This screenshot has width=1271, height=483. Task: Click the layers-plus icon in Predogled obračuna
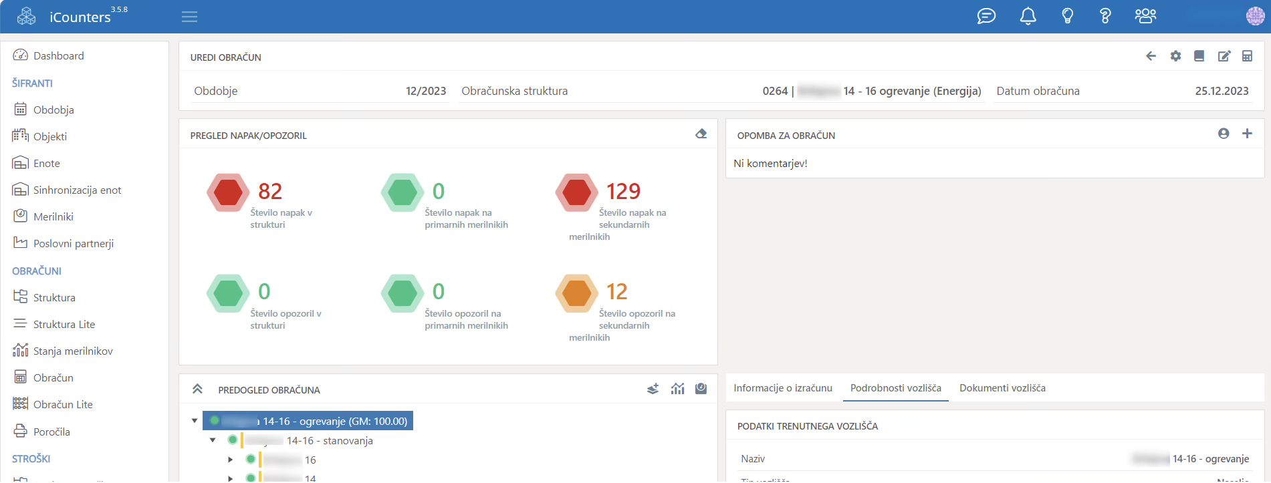pyautogui.click(x=653, y=389)
